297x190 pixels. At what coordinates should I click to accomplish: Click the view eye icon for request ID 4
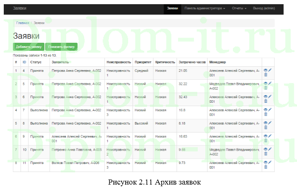(266, 70)
